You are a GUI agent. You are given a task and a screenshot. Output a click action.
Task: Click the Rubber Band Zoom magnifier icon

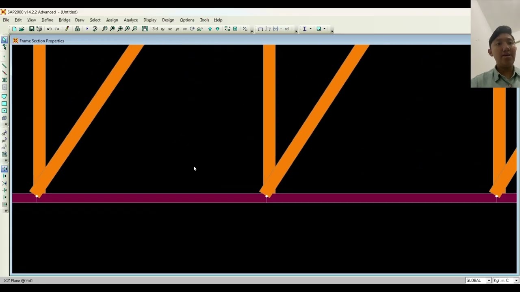105,29
